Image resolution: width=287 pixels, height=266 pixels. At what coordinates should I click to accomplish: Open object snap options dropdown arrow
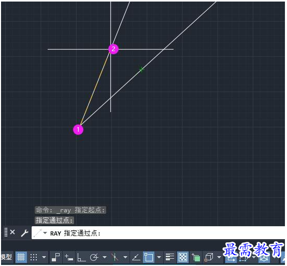click(x=159, y=257)
